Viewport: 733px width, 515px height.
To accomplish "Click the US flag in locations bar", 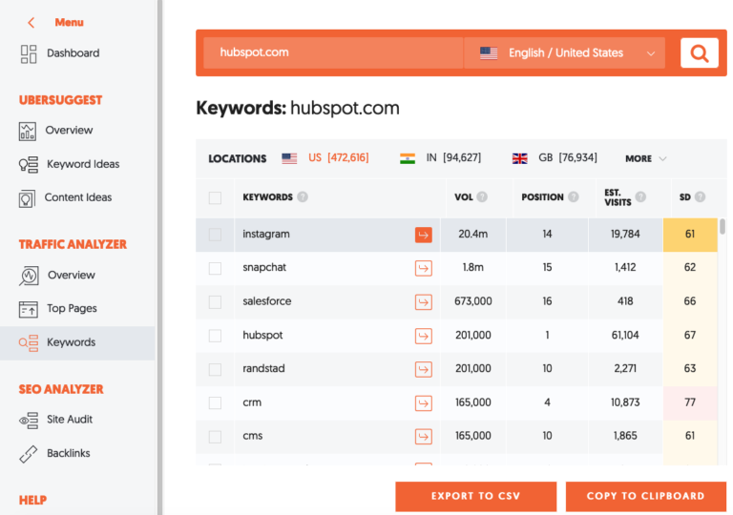I will (289, 158).
